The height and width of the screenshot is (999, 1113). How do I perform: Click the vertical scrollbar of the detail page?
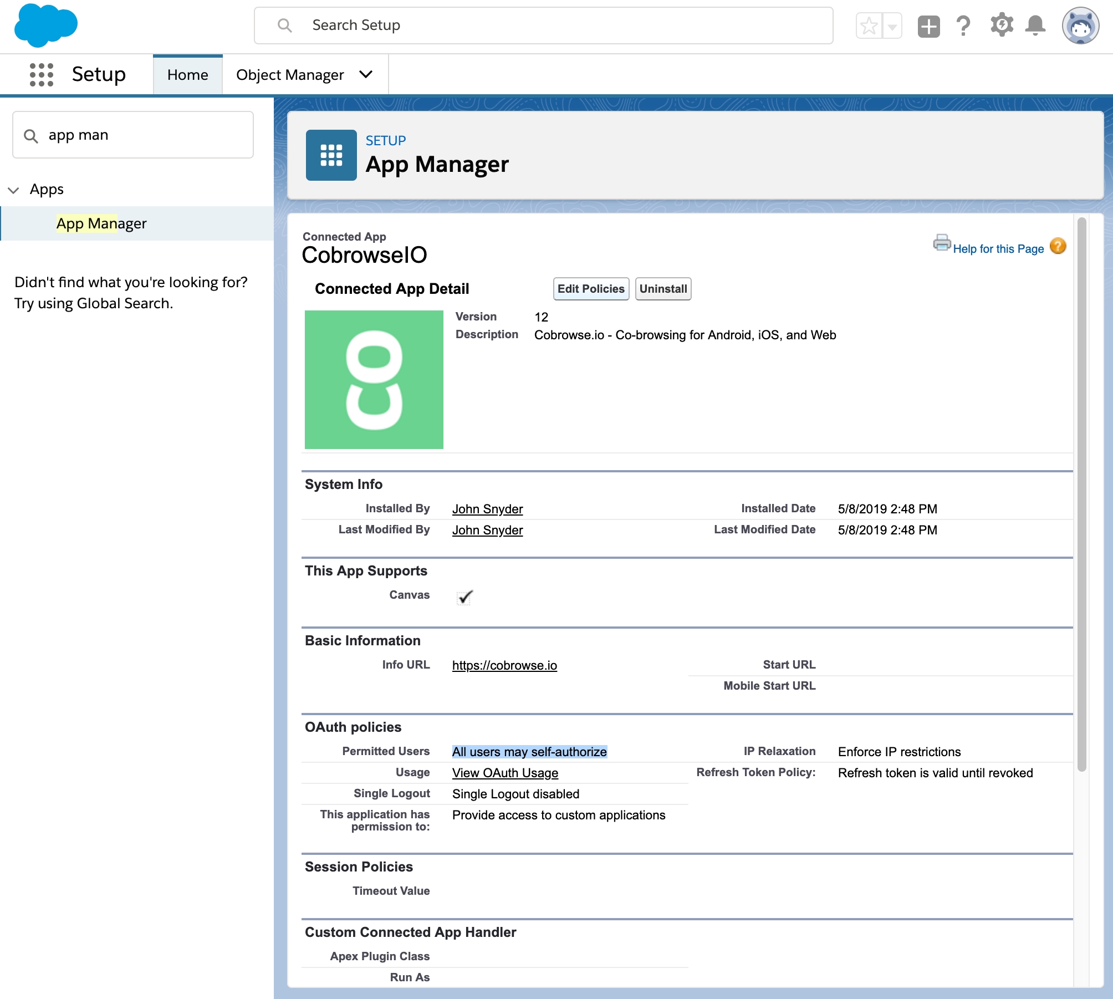[1081, 493]
